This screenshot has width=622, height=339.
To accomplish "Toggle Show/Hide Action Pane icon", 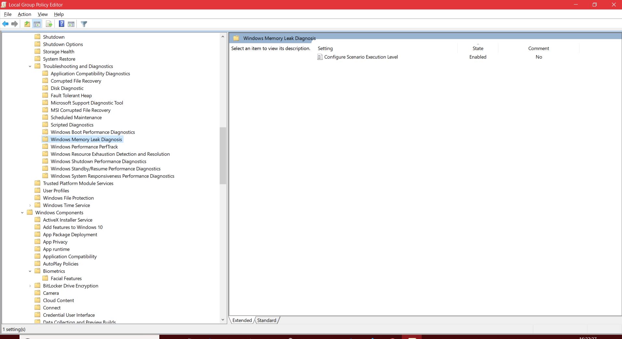I will (71, 24).
